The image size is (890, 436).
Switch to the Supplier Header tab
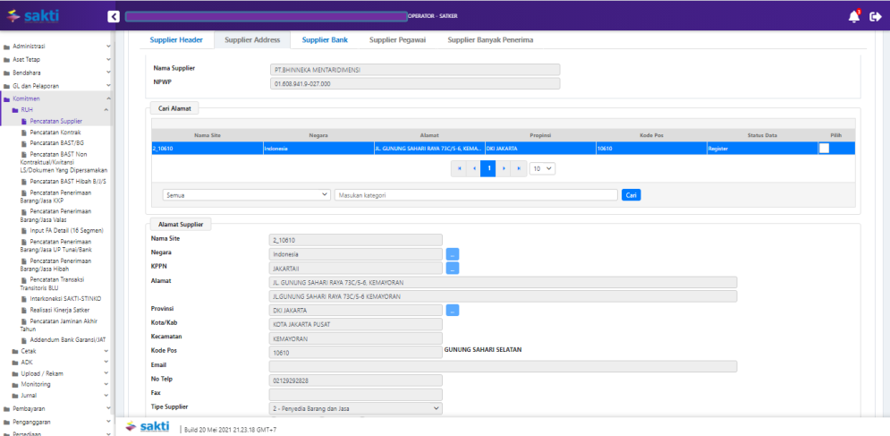point(176,39)
